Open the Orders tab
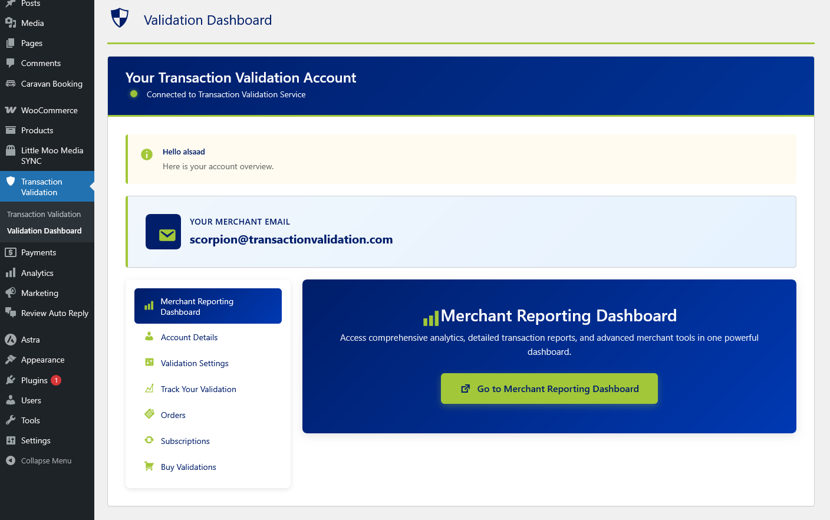 [x=208, y=415]
